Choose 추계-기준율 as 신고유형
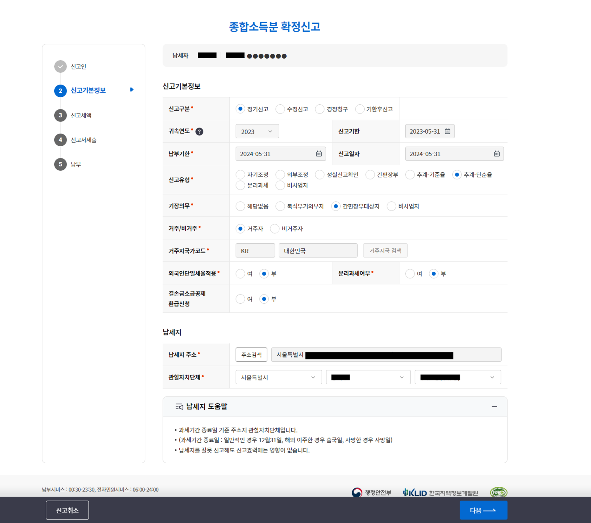The image size is (591, 523). (410, 175)
